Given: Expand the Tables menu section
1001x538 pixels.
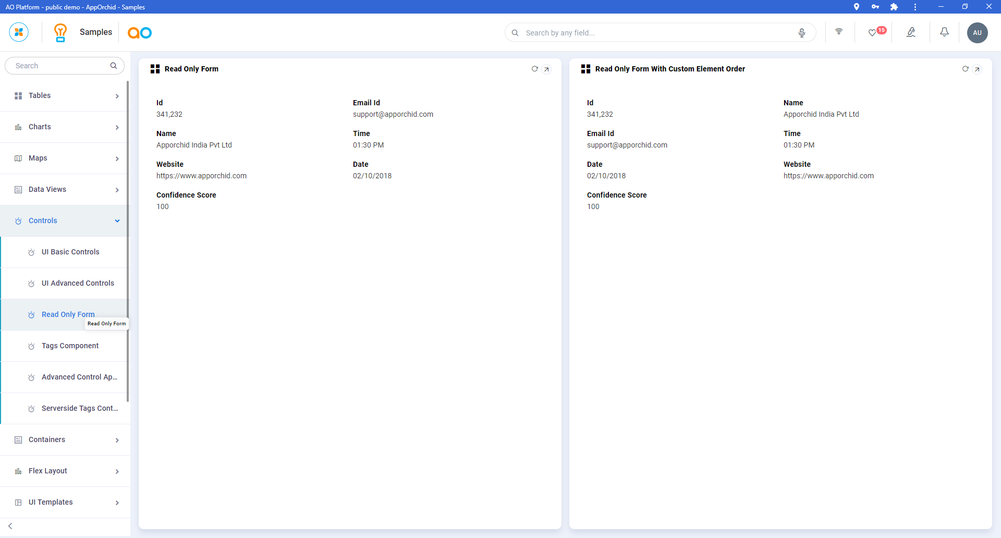Looking at the screenshot, I should (x=65, y=96).
